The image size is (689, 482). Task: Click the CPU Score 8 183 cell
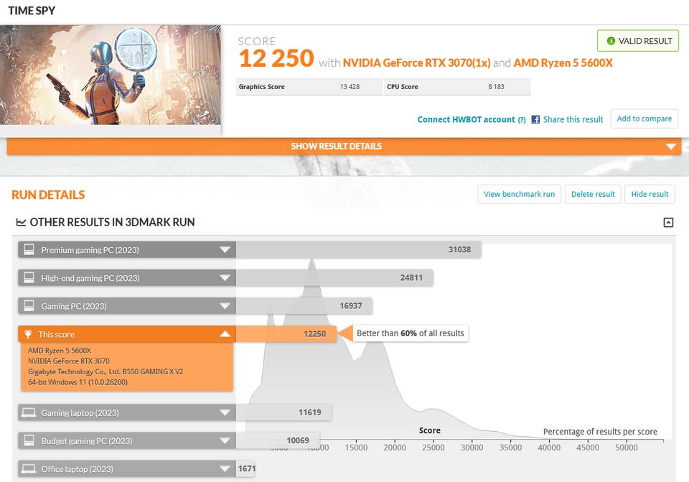457,87
